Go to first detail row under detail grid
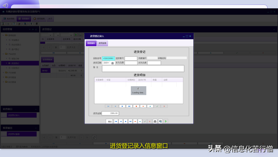The image size is (278, 157). click(x=108, y=106)
